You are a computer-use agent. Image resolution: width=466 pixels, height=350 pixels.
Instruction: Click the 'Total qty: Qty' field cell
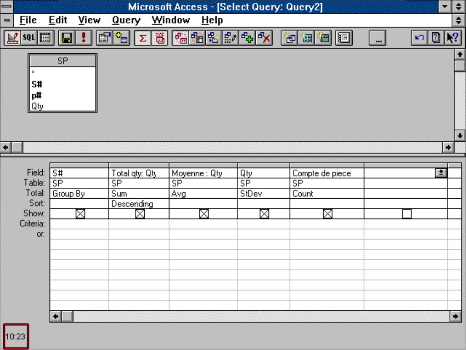[x=139, y=173]
